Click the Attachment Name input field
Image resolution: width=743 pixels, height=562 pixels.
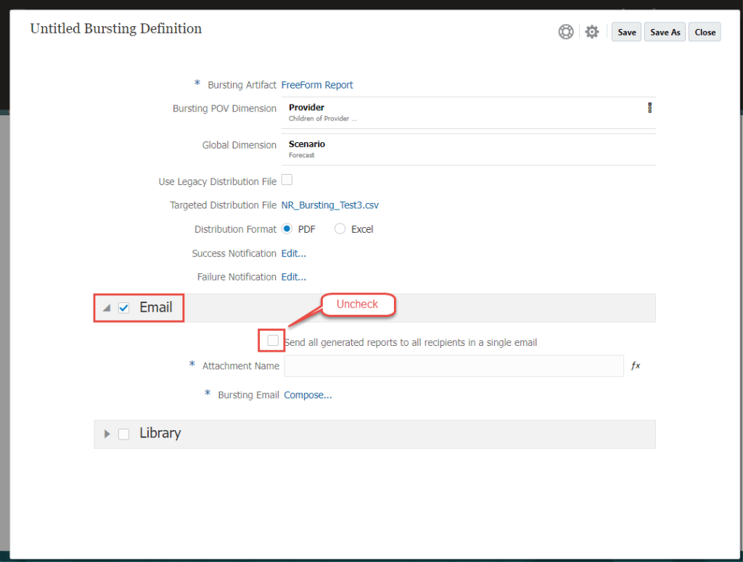[x=453, y=366]
